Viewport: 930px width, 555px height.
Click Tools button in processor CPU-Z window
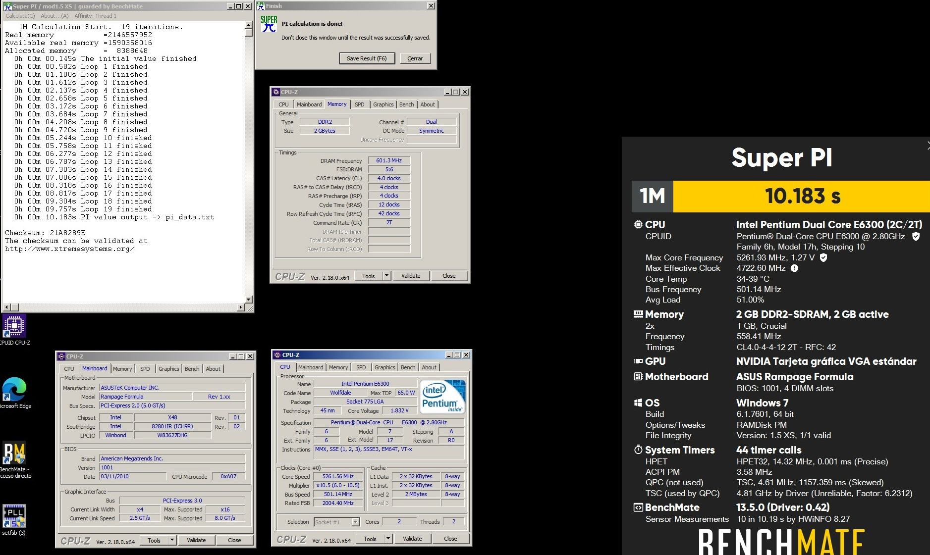[370, 539]
